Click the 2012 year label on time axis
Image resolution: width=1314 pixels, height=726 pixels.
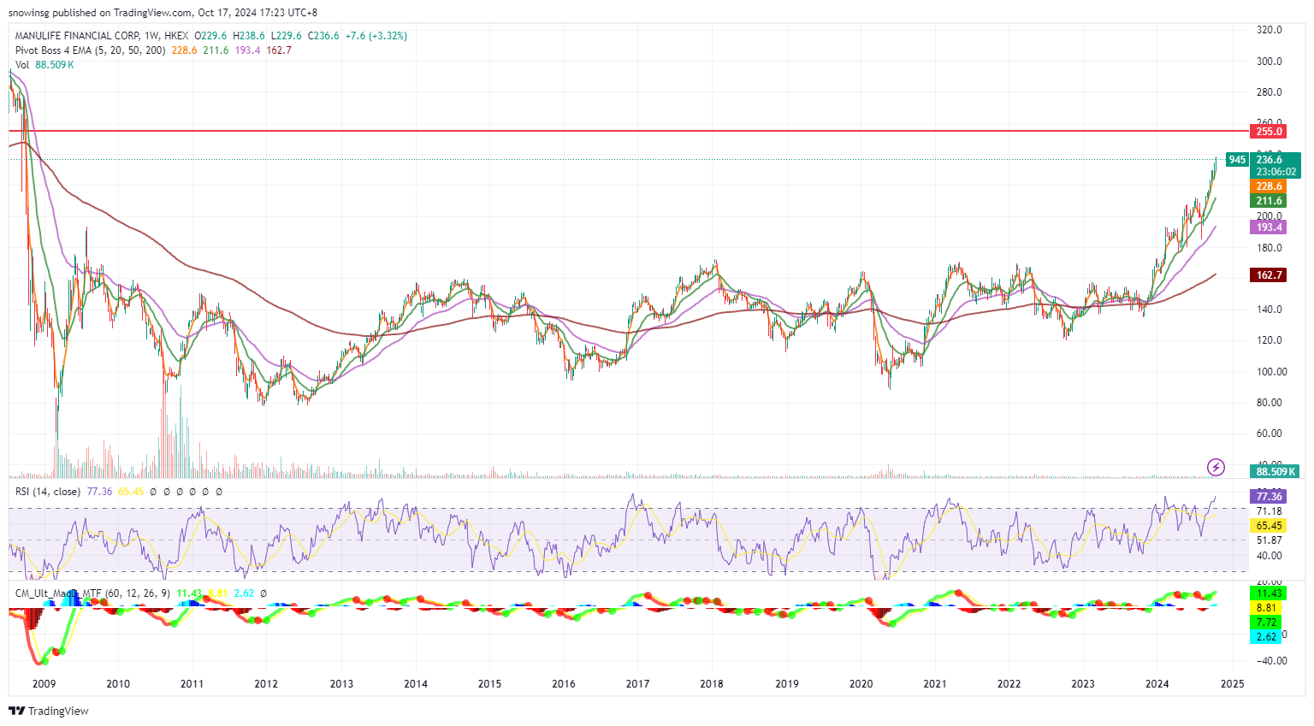click(x=266, y=684)
